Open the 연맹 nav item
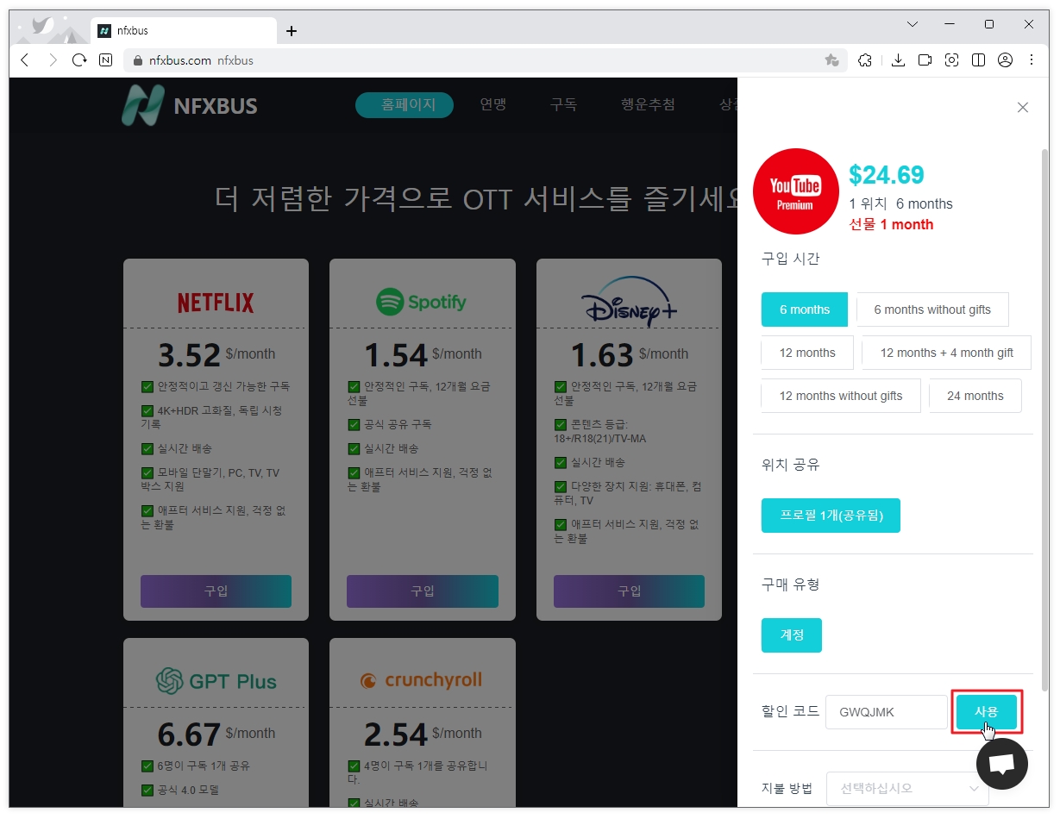This screenshot has height=819, width=1060. (x=493, y=105)
